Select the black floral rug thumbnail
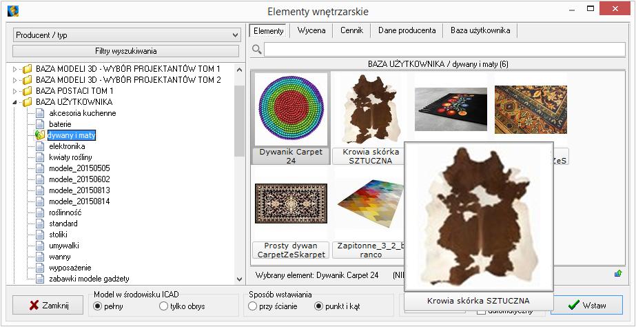Image resolution: width=636 pixels, height=327 pixels. click(451, 109)
